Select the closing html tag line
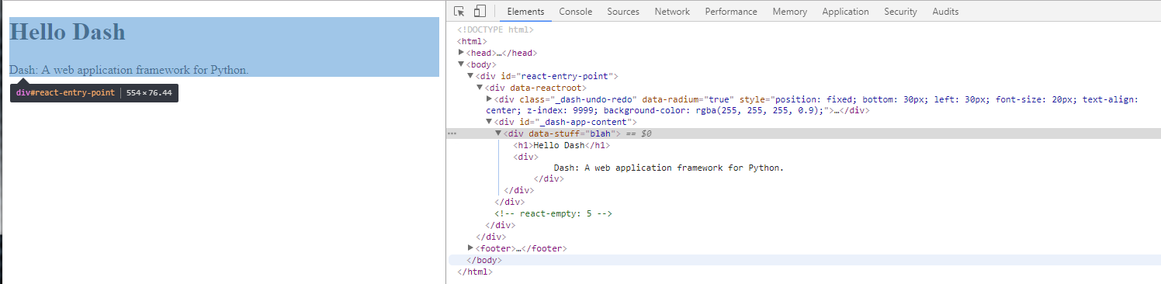Image resolution: width=1161 pixels, height=284 pixels. pyautogui.click(x=475, y=272)
